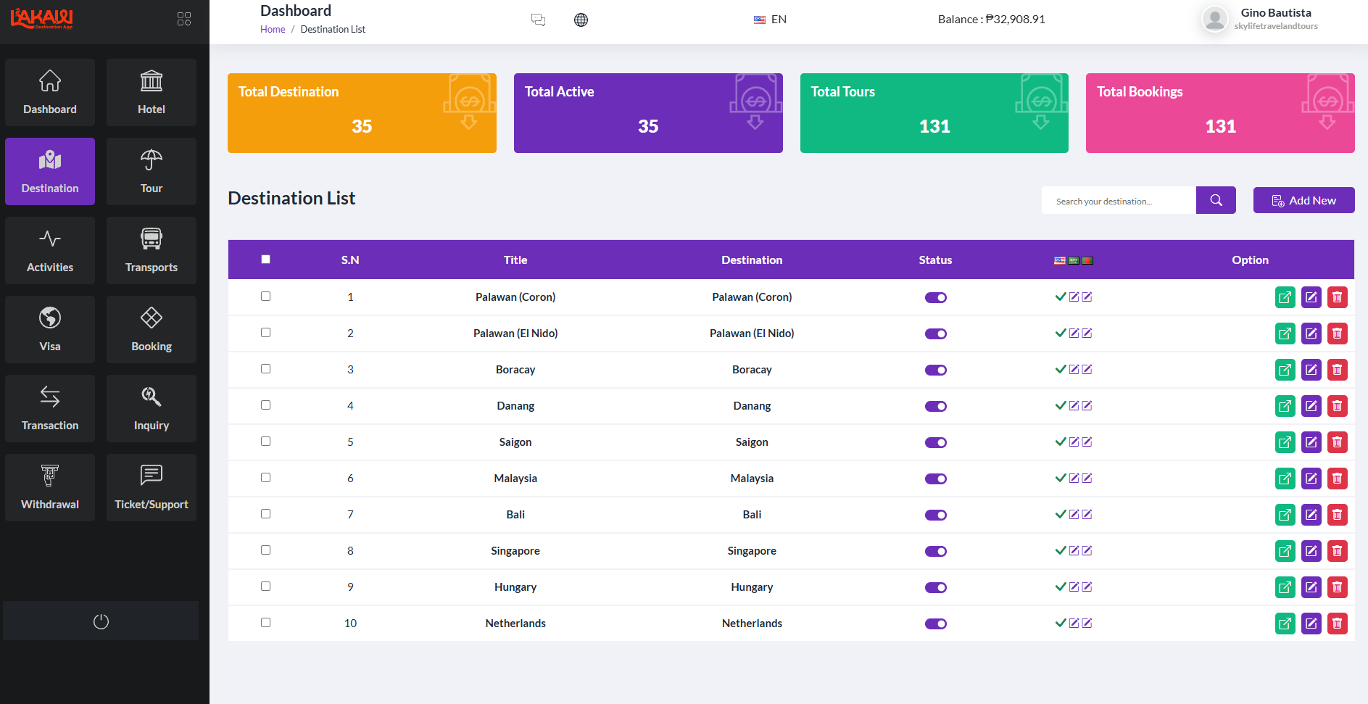Screen dimensions: 1368x704
Task: Click the power logout icon in sidebar
Action: [x=101, y=621]
